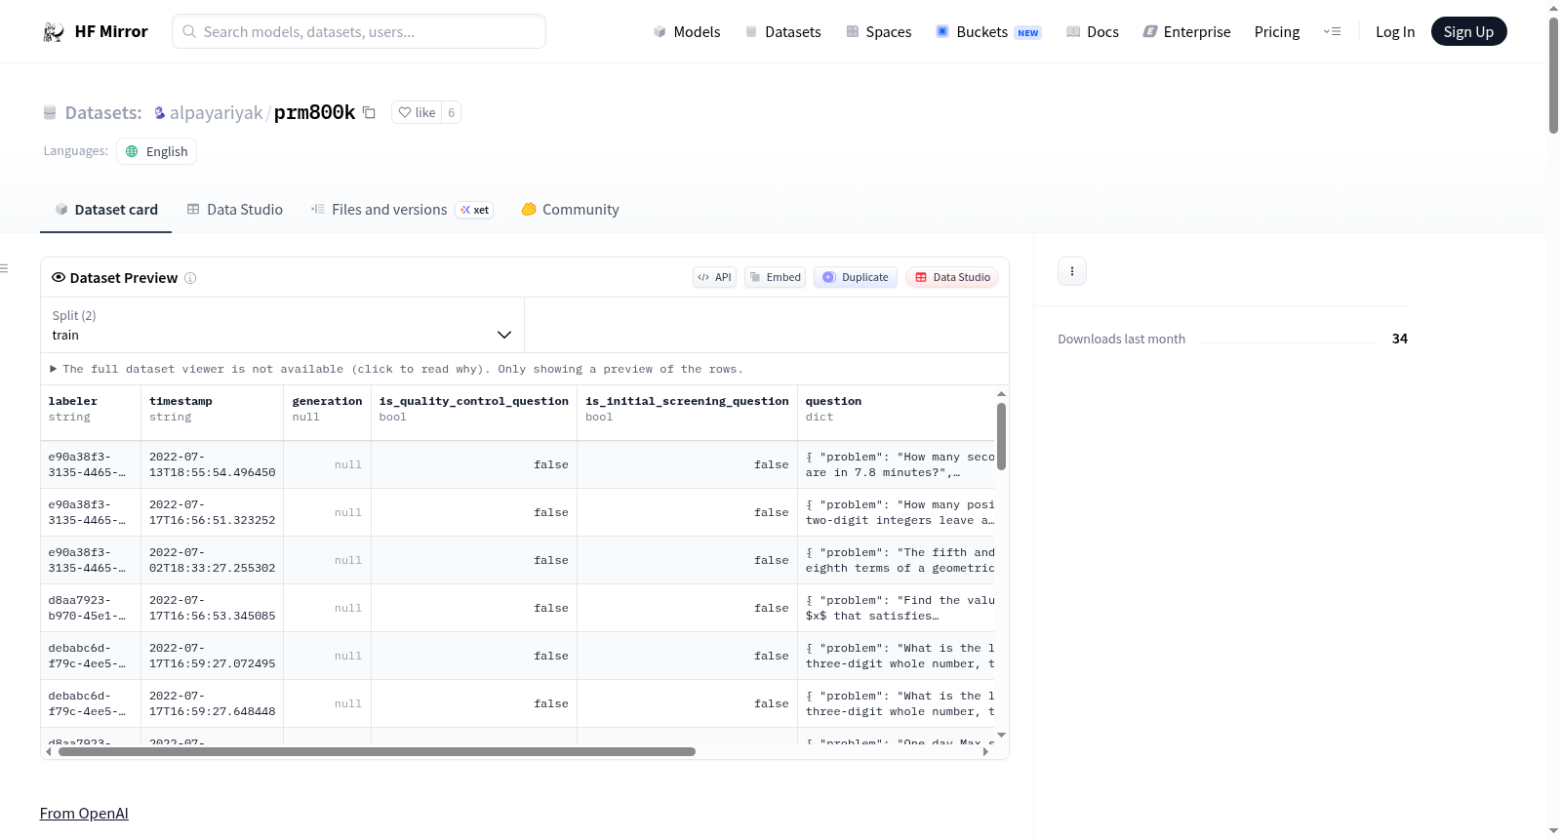Viewport: 1561px width, 840px height.
Task: Open Enterprise in the top navigation
Action: tap(1186, 32)
